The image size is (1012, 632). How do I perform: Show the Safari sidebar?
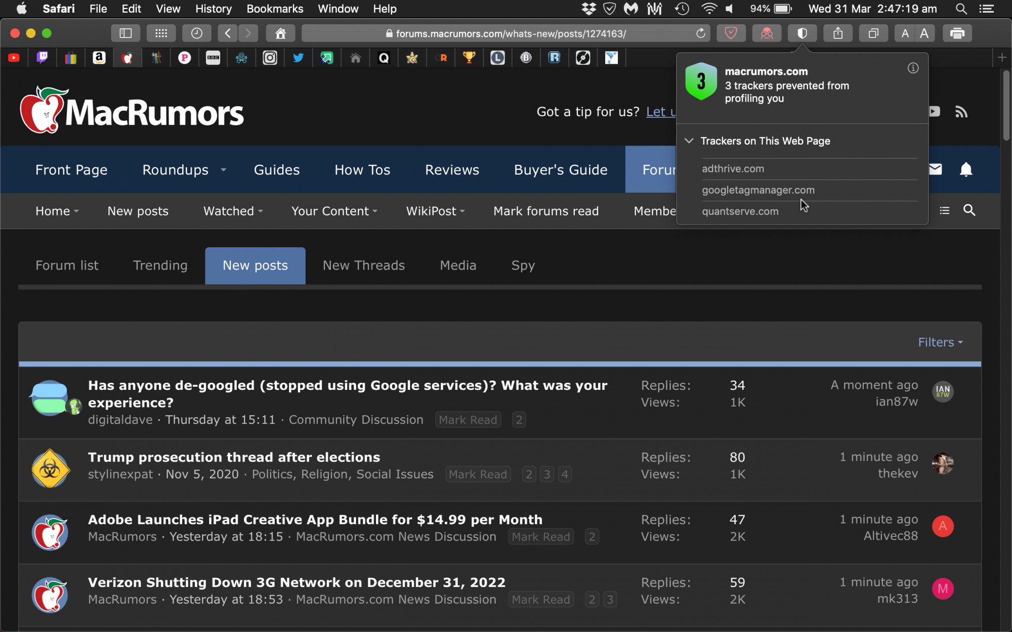pos(125,33)
